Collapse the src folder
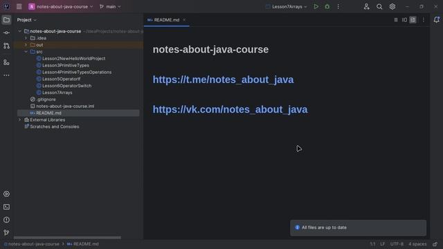The height and width of the screenshot is (249, 443). click(26, 52)
